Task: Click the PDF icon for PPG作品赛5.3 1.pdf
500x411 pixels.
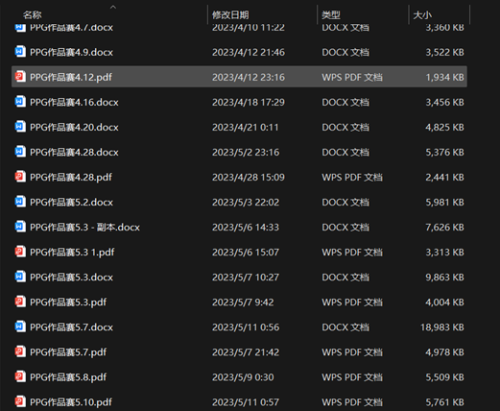Action: point(20,252)
